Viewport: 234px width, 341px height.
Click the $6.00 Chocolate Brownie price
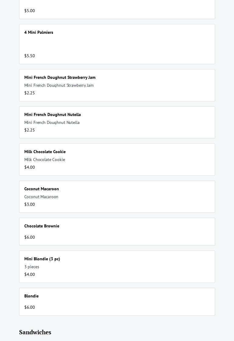point(29,237)
